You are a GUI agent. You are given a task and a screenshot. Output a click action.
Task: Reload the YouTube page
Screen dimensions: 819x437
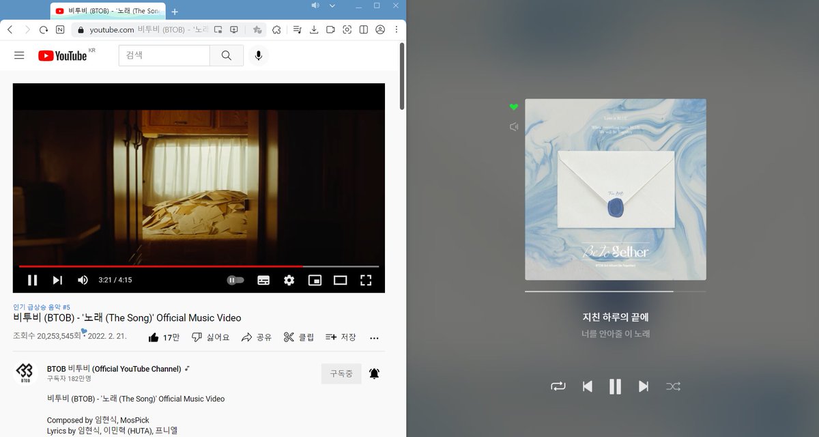click(x=43, y=30)
